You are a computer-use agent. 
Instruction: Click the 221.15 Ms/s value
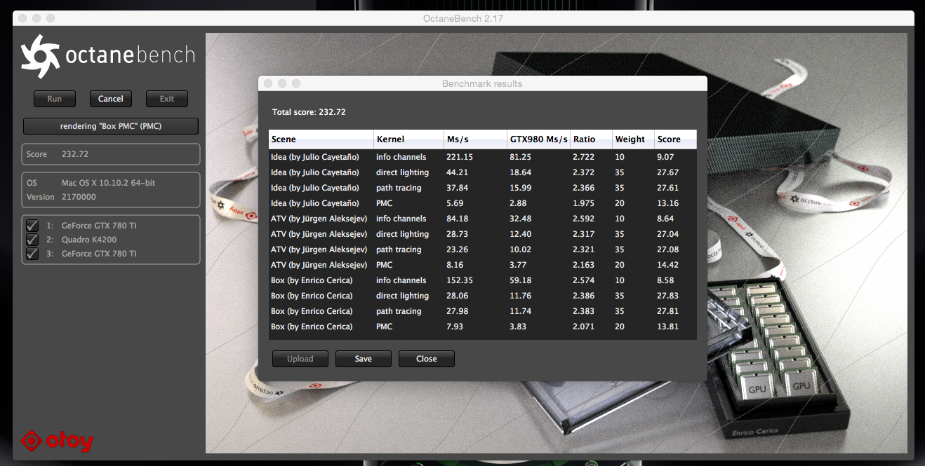(x=460, y=157)
